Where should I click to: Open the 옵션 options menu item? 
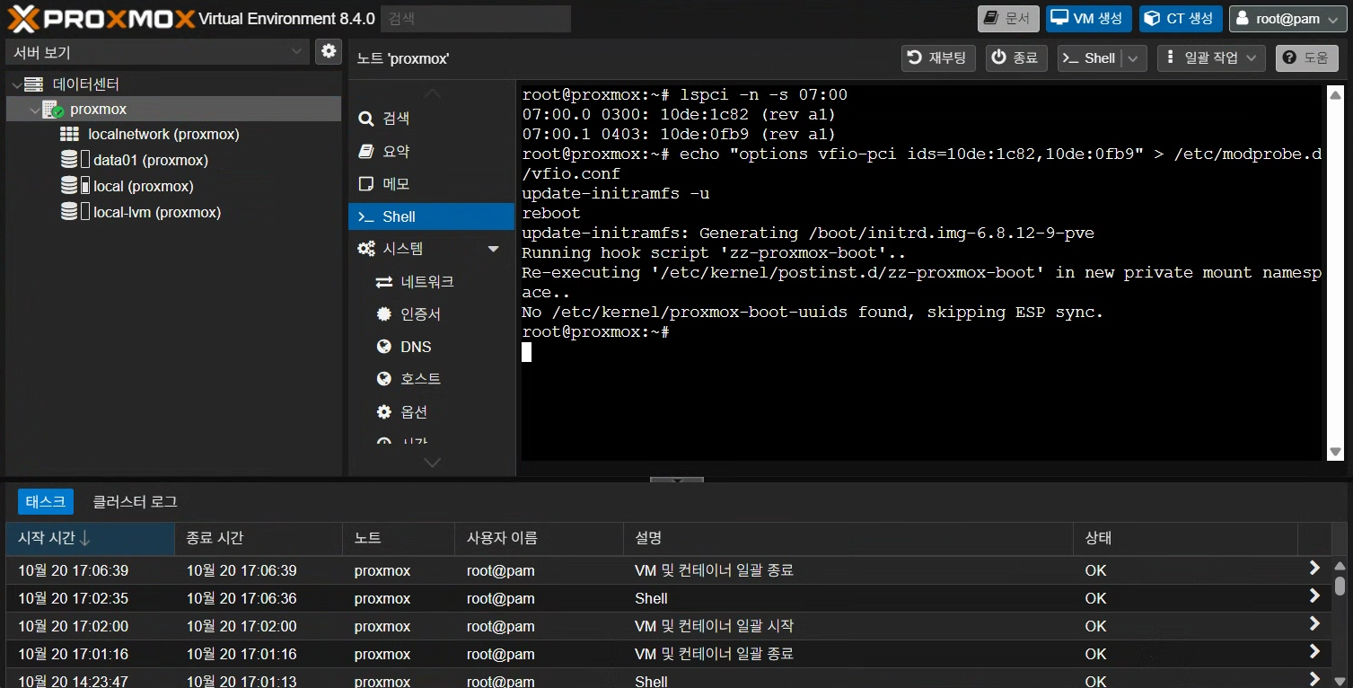[x=432, y=412]
